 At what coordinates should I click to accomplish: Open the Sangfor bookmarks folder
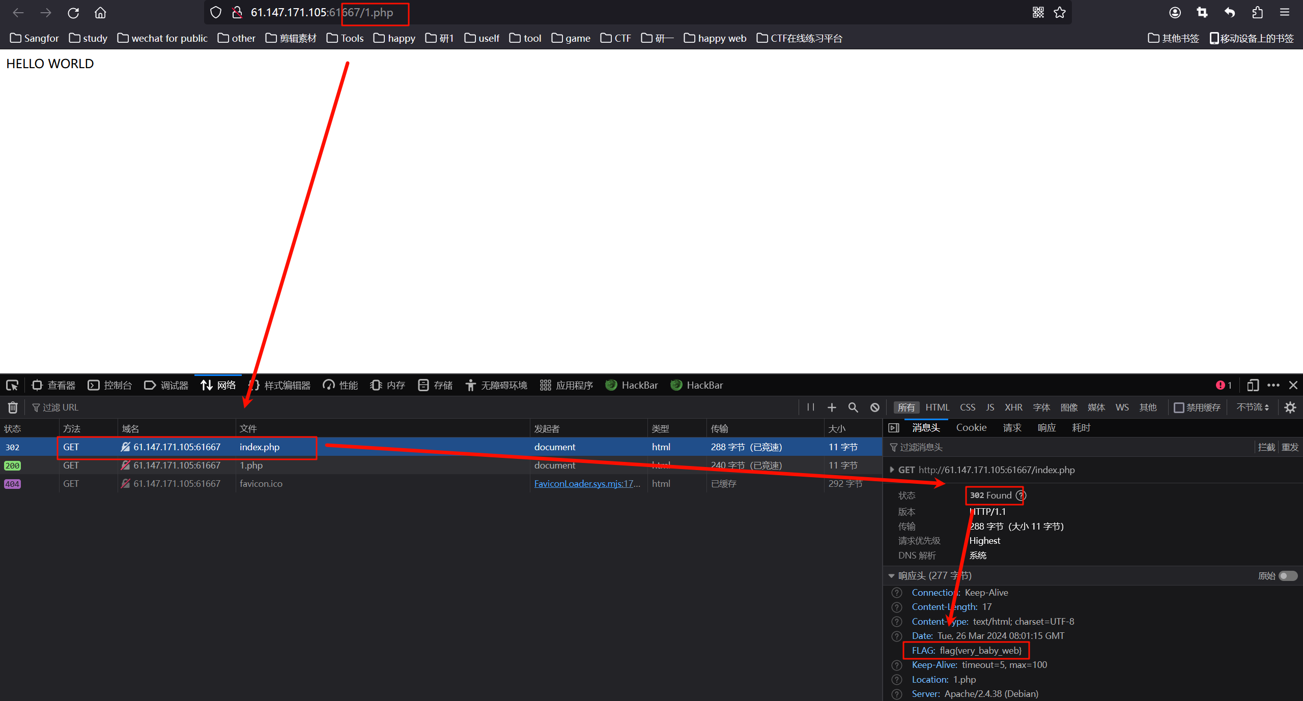[34, 38]
